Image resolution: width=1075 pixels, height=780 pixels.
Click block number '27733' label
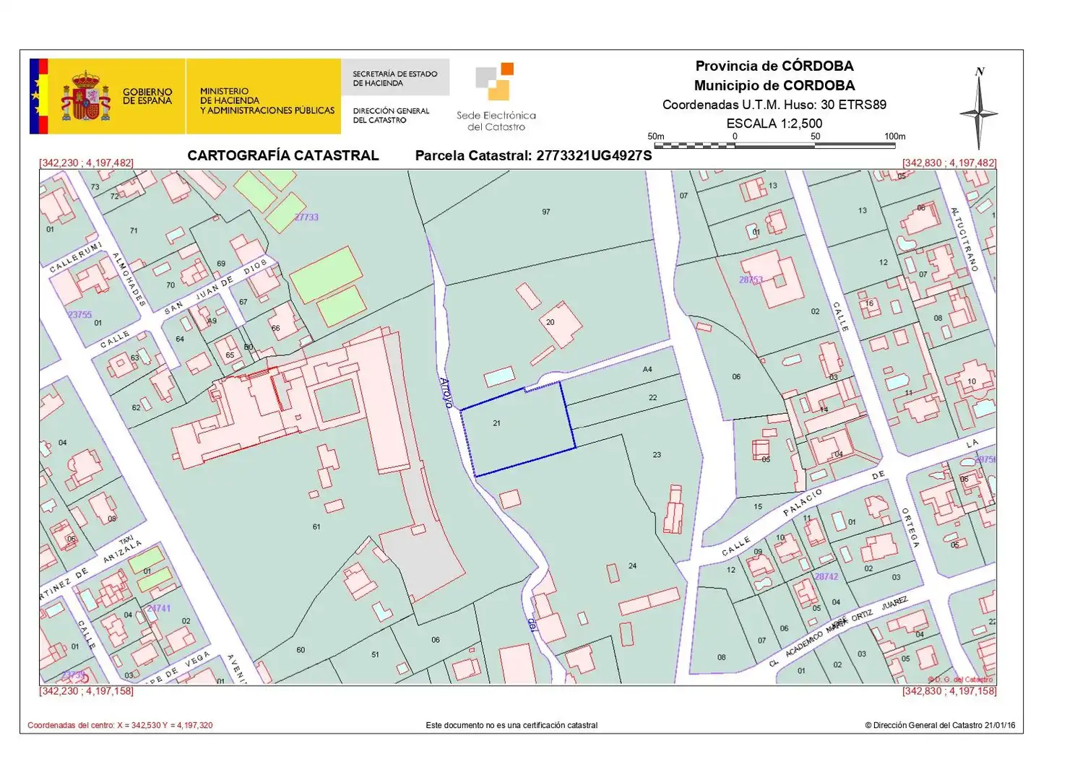click(306, 217)
